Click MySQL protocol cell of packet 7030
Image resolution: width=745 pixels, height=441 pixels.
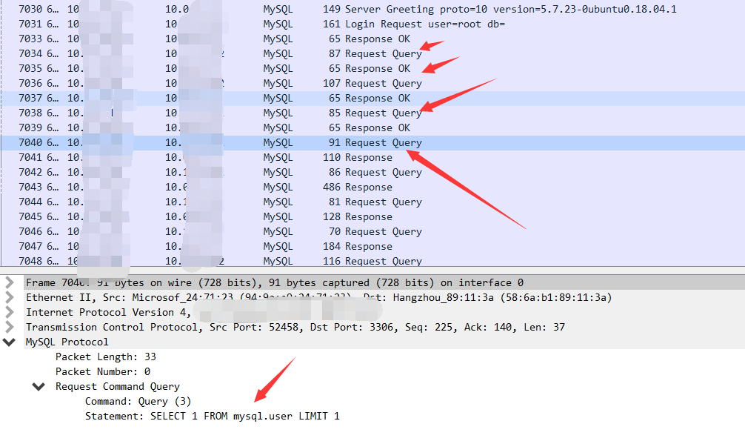point(278,9)
